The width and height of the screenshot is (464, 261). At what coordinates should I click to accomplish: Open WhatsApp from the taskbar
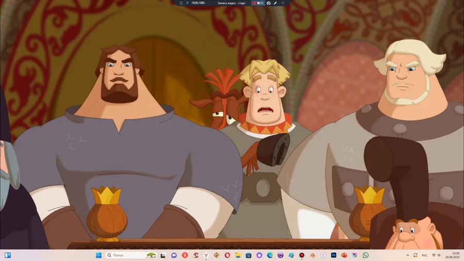tap(366, 255)
